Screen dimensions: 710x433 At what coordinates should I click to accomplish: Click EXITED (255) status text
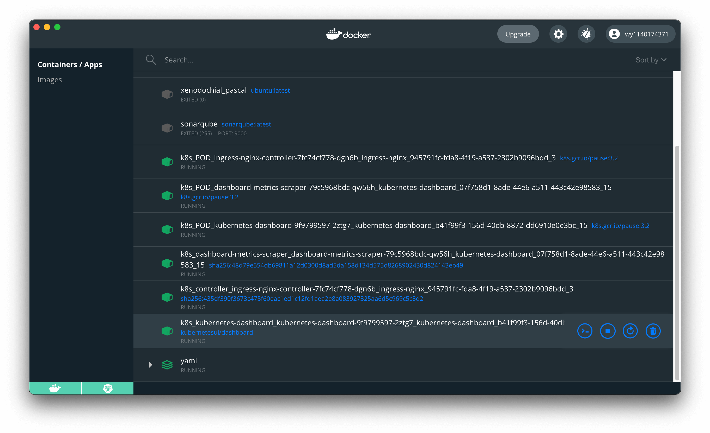[196, 133]
